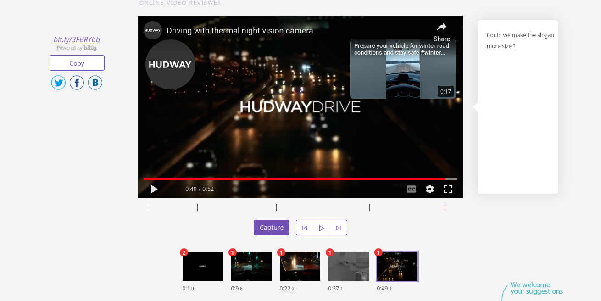Click the comment badge on the 0:49.1 thumbnail

378,252
